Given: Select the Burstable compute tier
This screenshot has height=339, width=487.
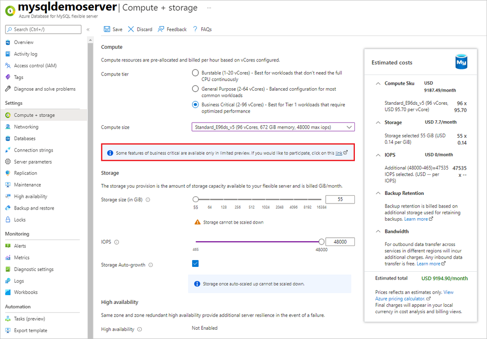Looking at the screenshot, I should [195, 73].
